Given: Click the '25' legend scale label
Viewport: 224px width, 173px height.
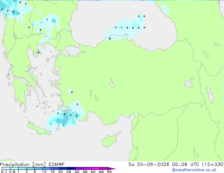Looking at the screenshot, I should click(x=69, y=172).
